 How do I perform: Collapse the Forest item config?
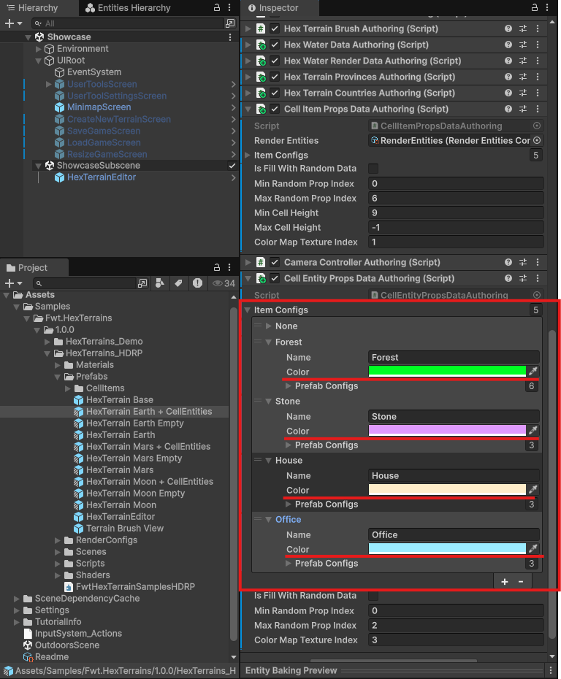(269, 342)
